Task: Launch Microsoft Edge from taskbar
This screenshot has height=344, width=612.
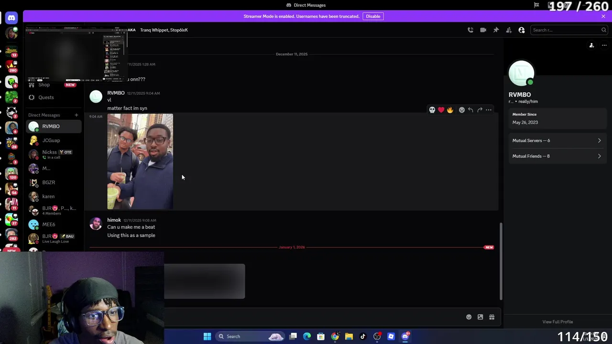Action: 307,336
